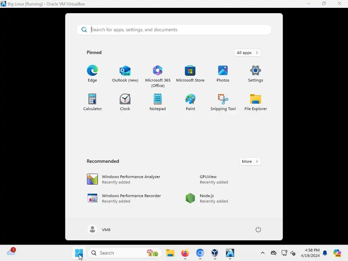Launch the Snipping Tool
The height and width of the screenshot is (261, 348).
(223, 102)
